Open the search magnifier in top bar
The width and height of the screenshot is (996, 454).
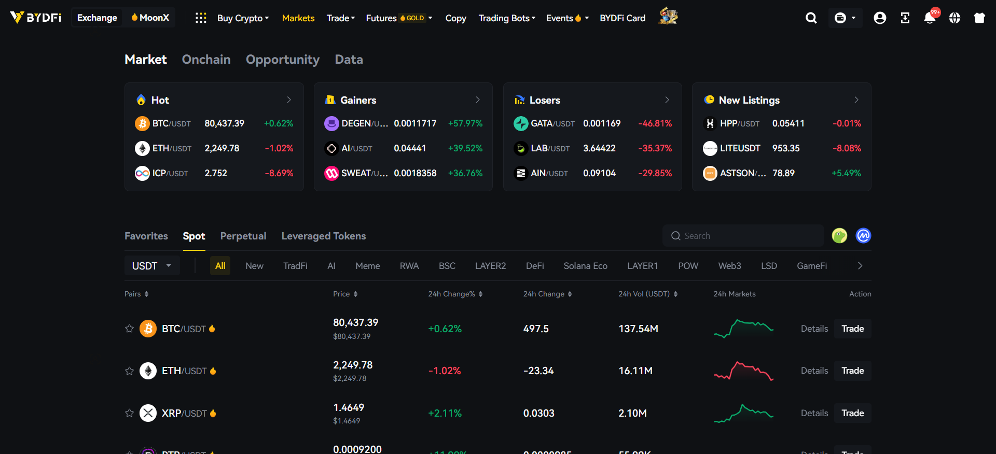pos(811,18)
